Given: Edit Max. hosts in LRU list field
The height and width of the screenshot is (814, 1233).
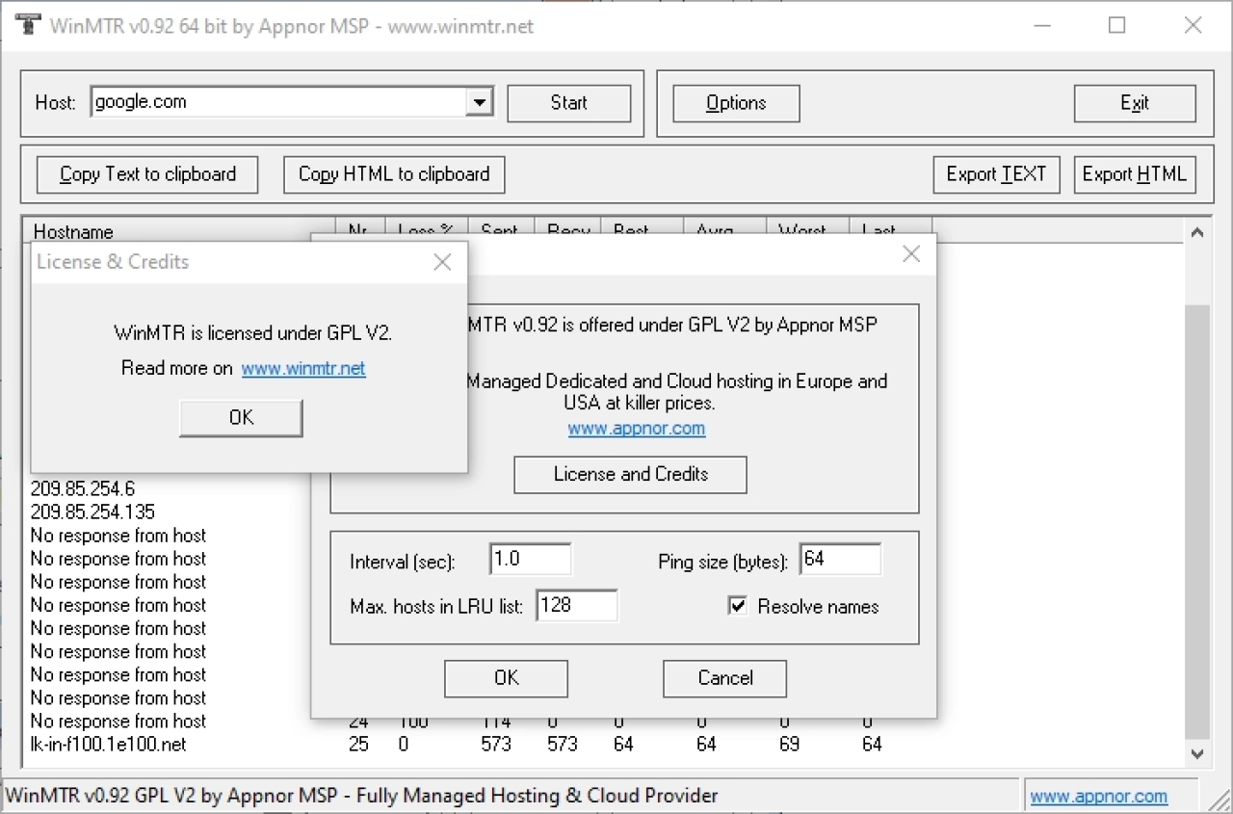Looking at the screenshot, I should (576, 605).
